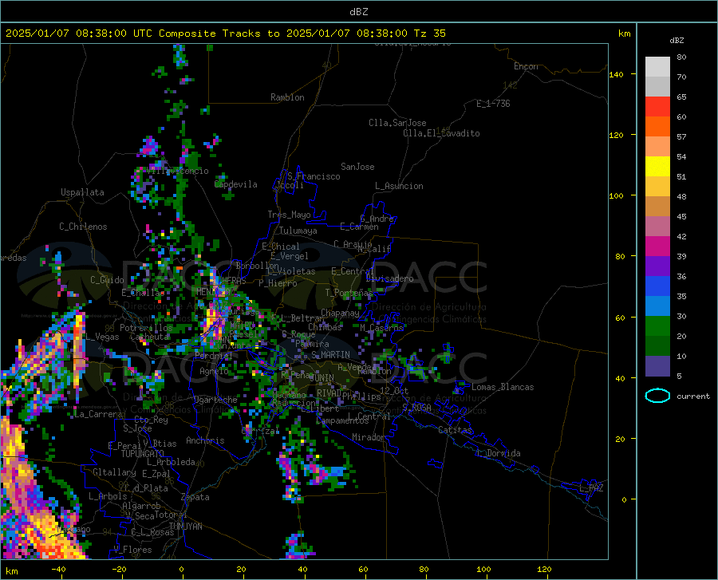Image resolution: width=718 pixels, height=580 pixels.
Task: Click the Catitas map label
Action: click(x=456, y=430)
